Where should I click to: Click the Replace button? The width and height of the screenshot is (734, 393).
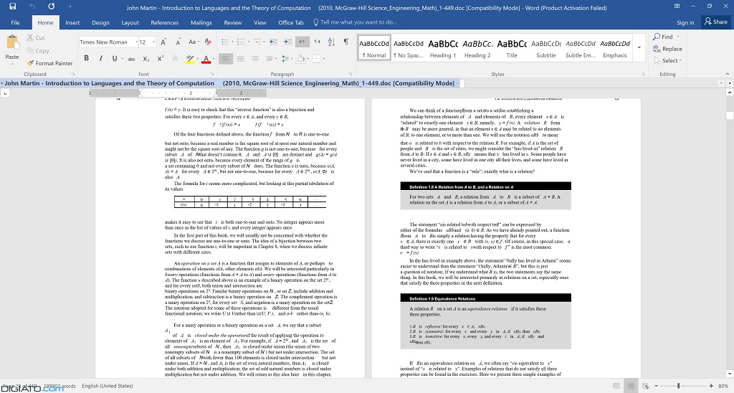(667, 49)
